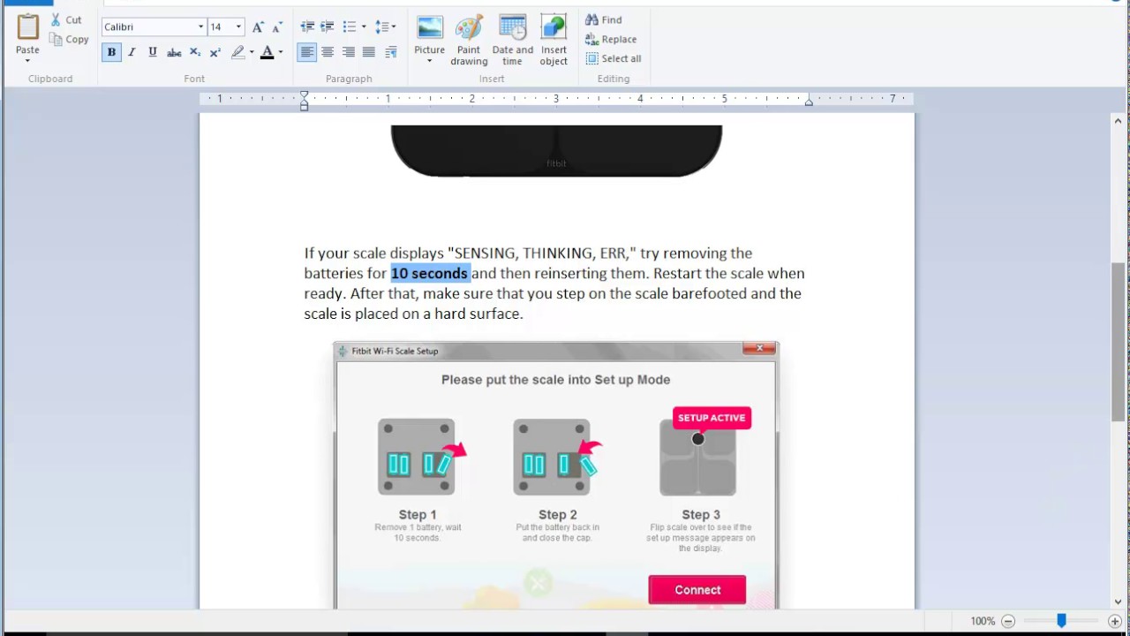Expand the Picture dropdown arrow
This screenshot has height=636, width=1130.
pos(430,61)
